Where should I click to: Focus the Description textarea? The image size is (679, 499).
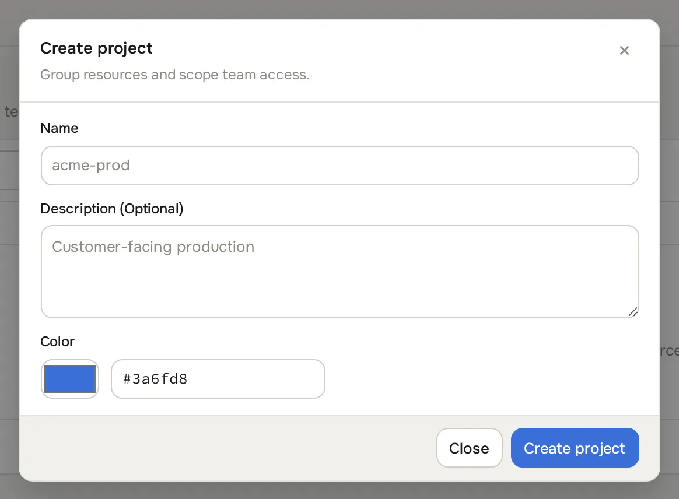click(340, 271)
